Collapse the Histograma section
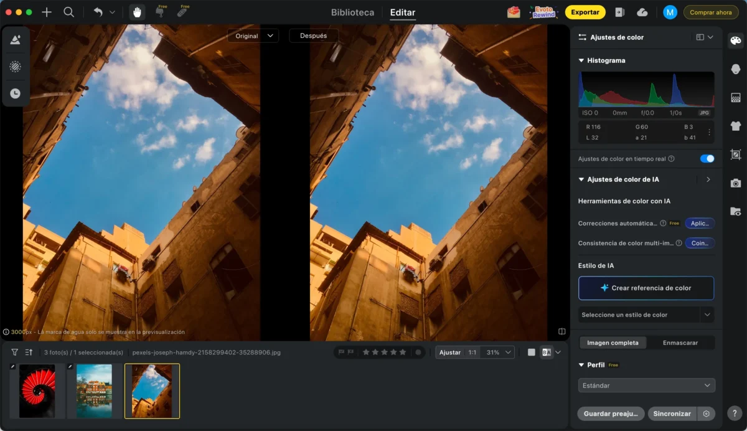Viewport: 747px width, 431px height. pyautogui.click(x=581, y=60)
